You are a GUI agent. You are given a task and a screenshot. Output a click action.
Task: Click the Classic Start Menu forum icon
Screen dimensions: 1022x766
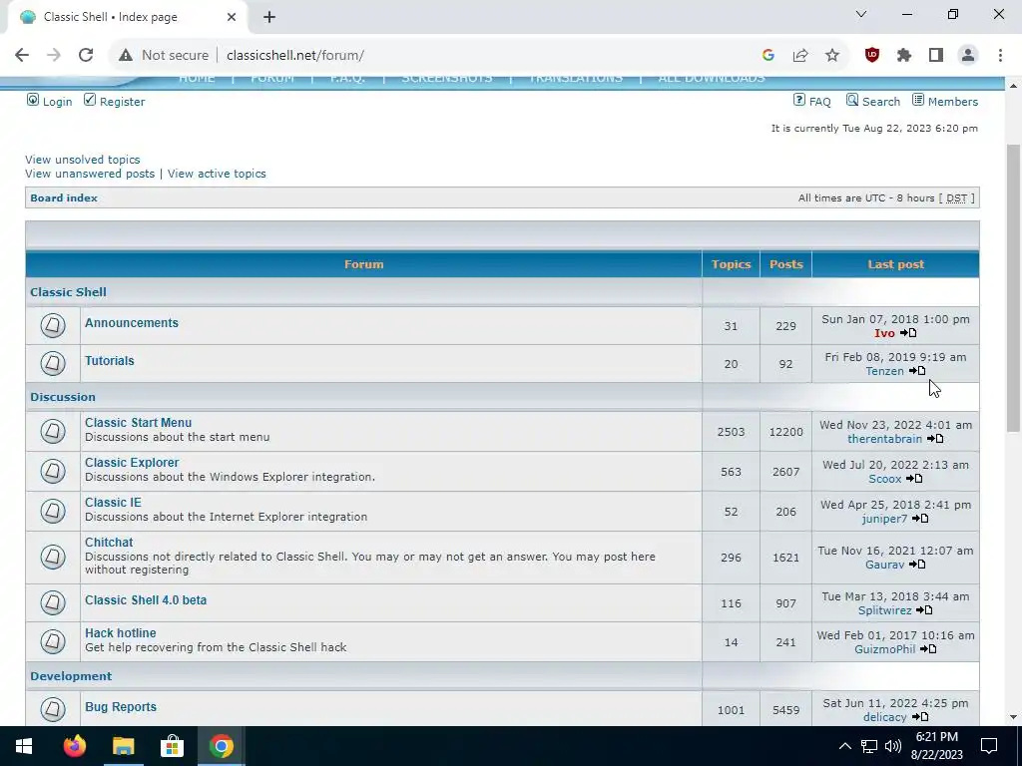click(x=53, y=431)
